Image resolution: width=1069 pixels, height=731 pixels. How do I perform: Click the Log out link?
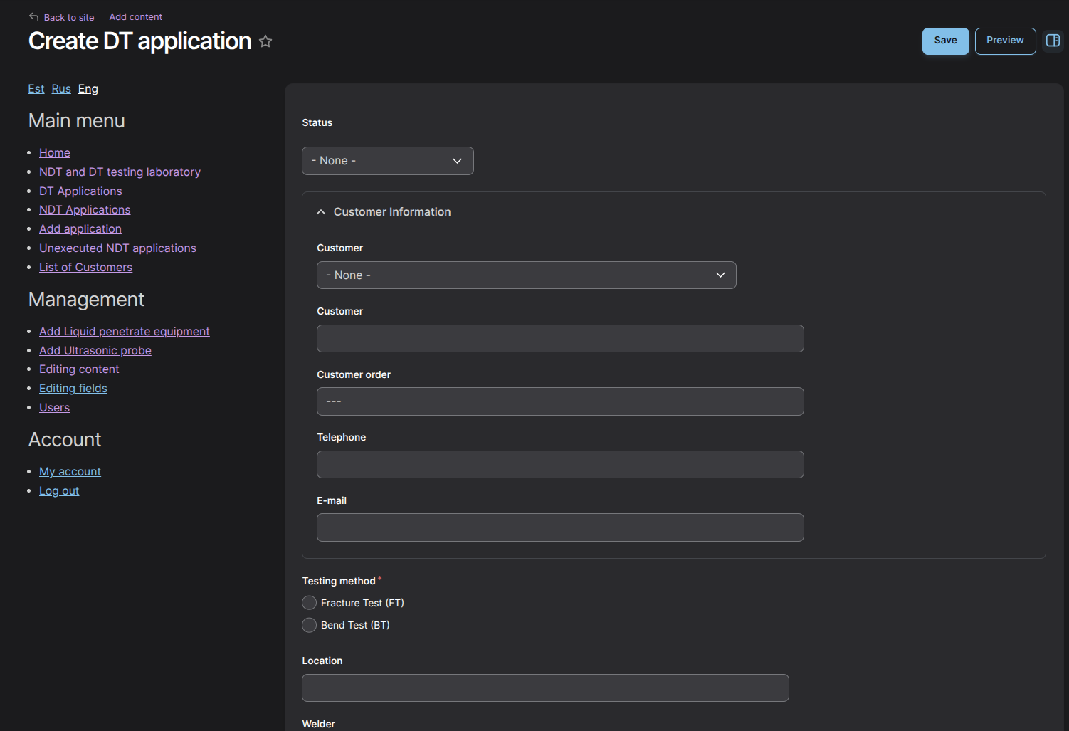(x=59, y=490)
